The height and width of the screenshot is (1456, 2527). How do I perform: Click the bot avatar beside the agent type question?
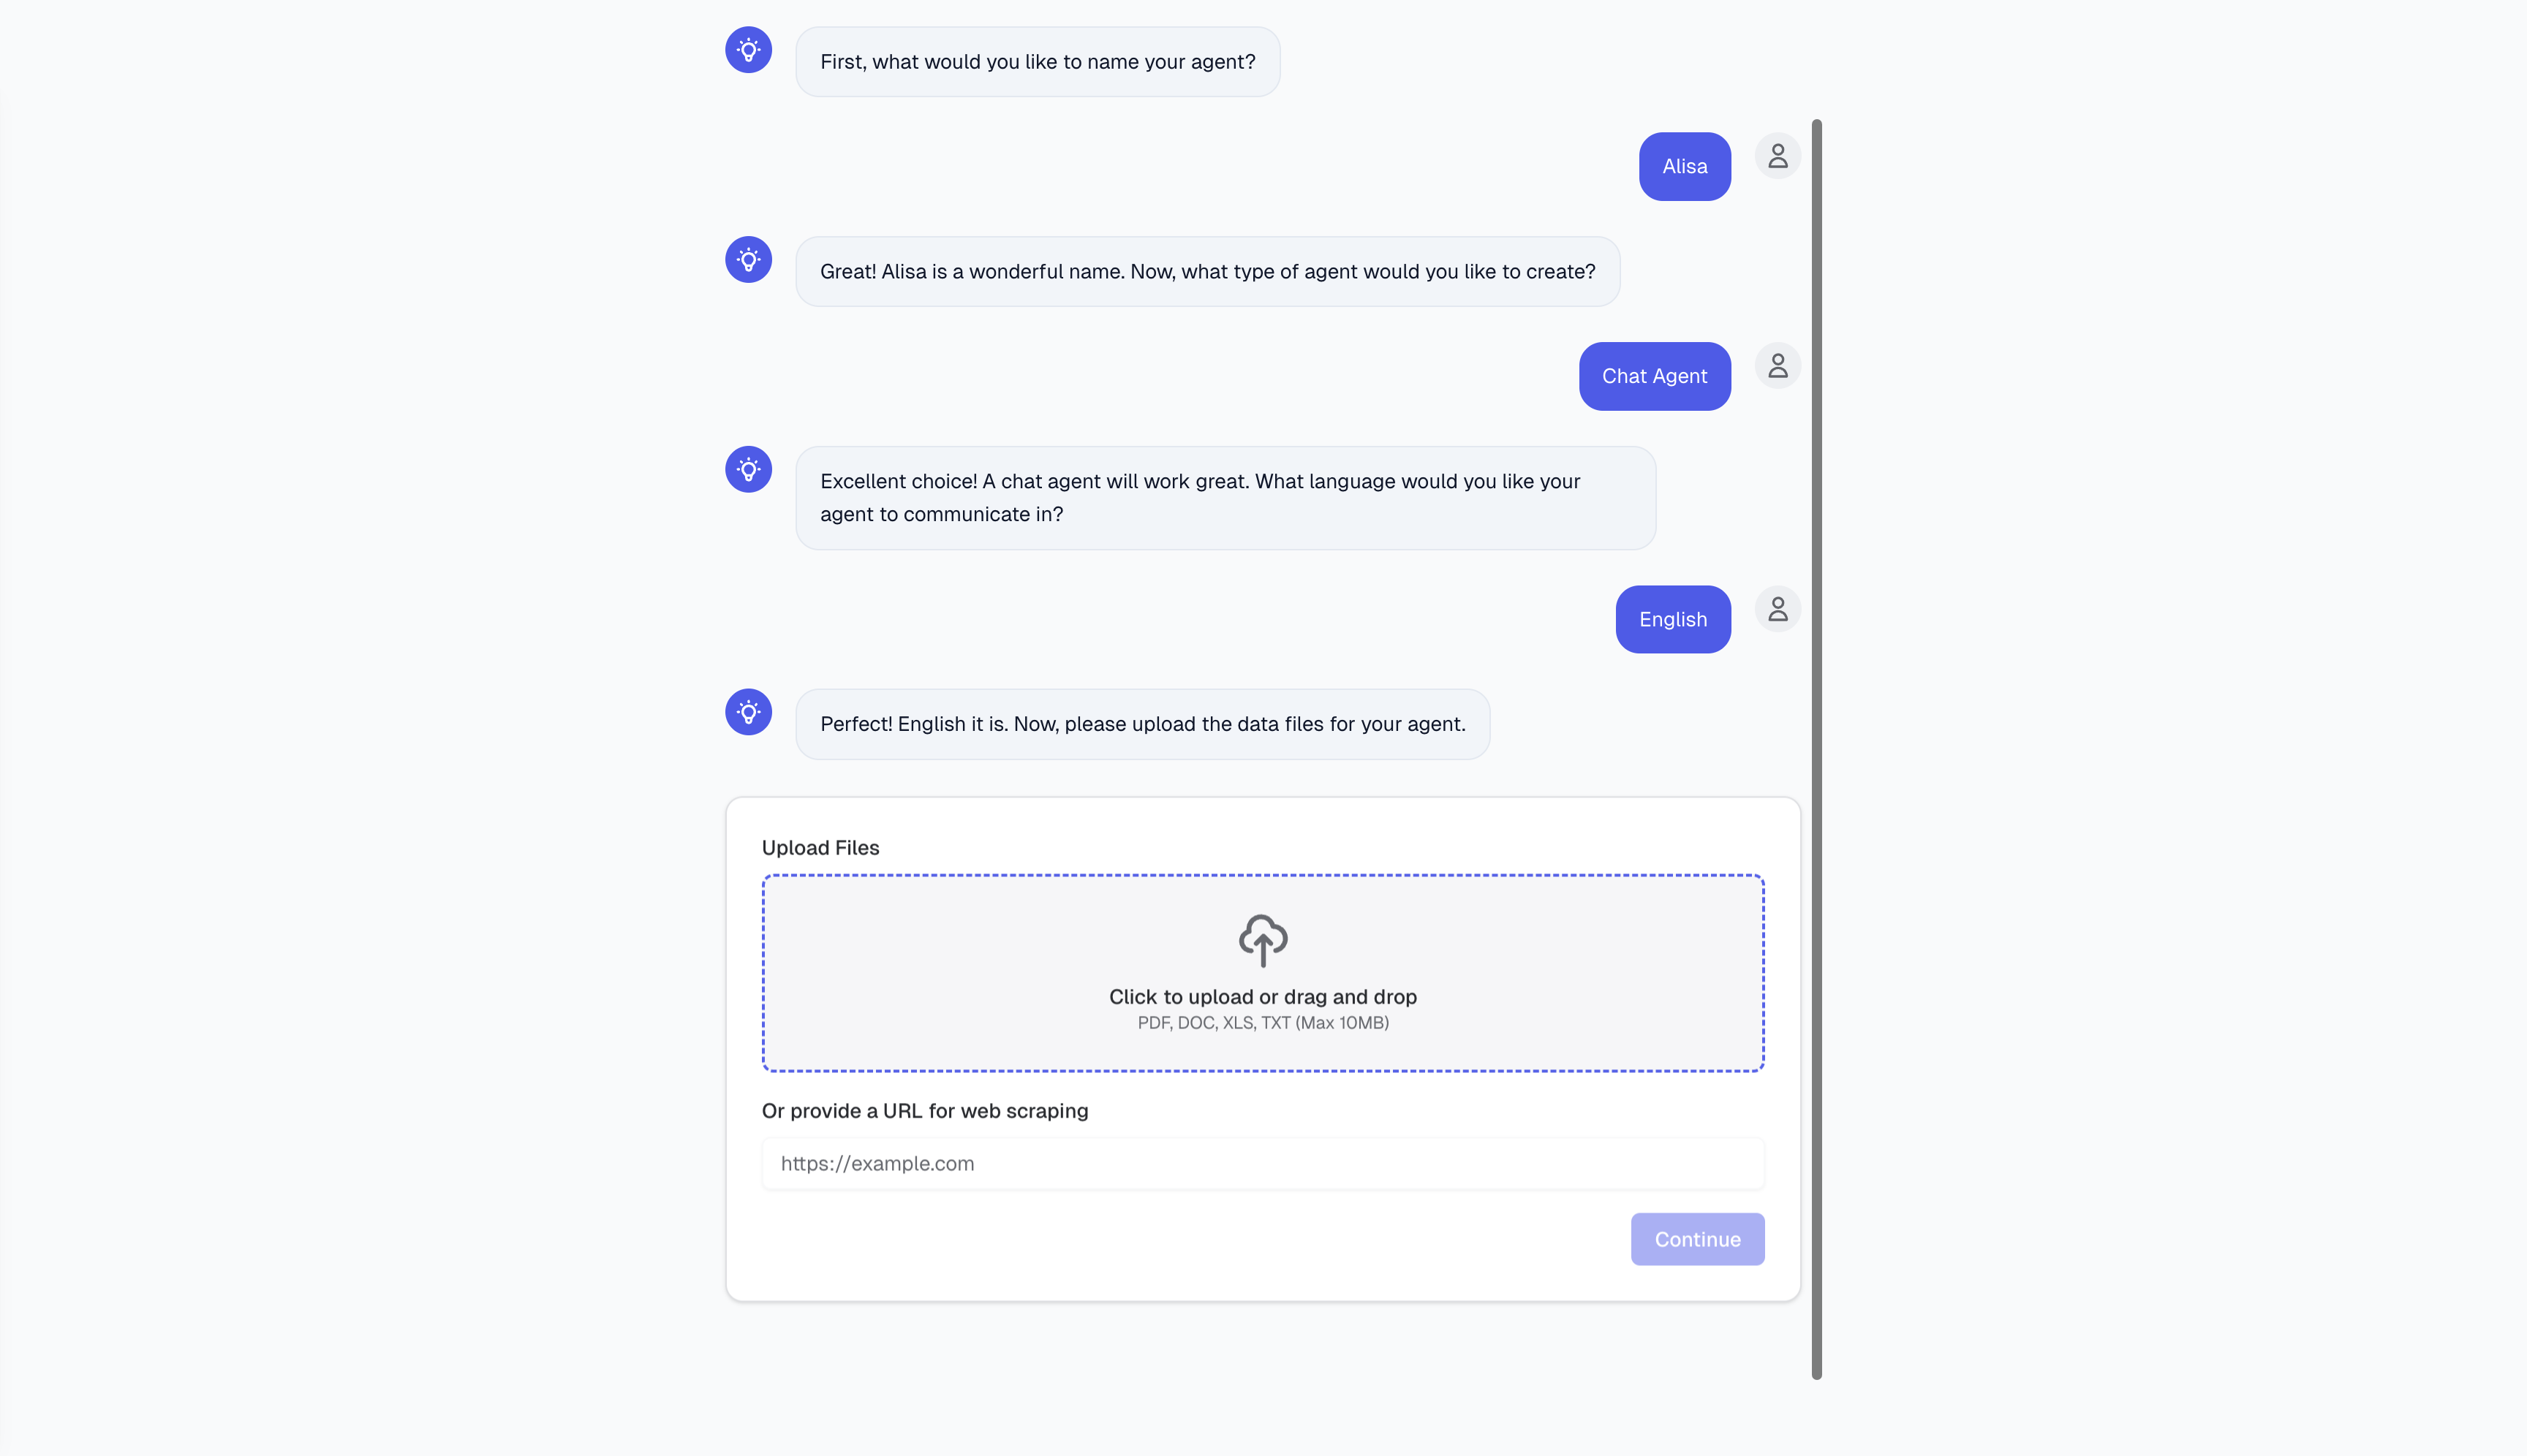pos(748,260)
